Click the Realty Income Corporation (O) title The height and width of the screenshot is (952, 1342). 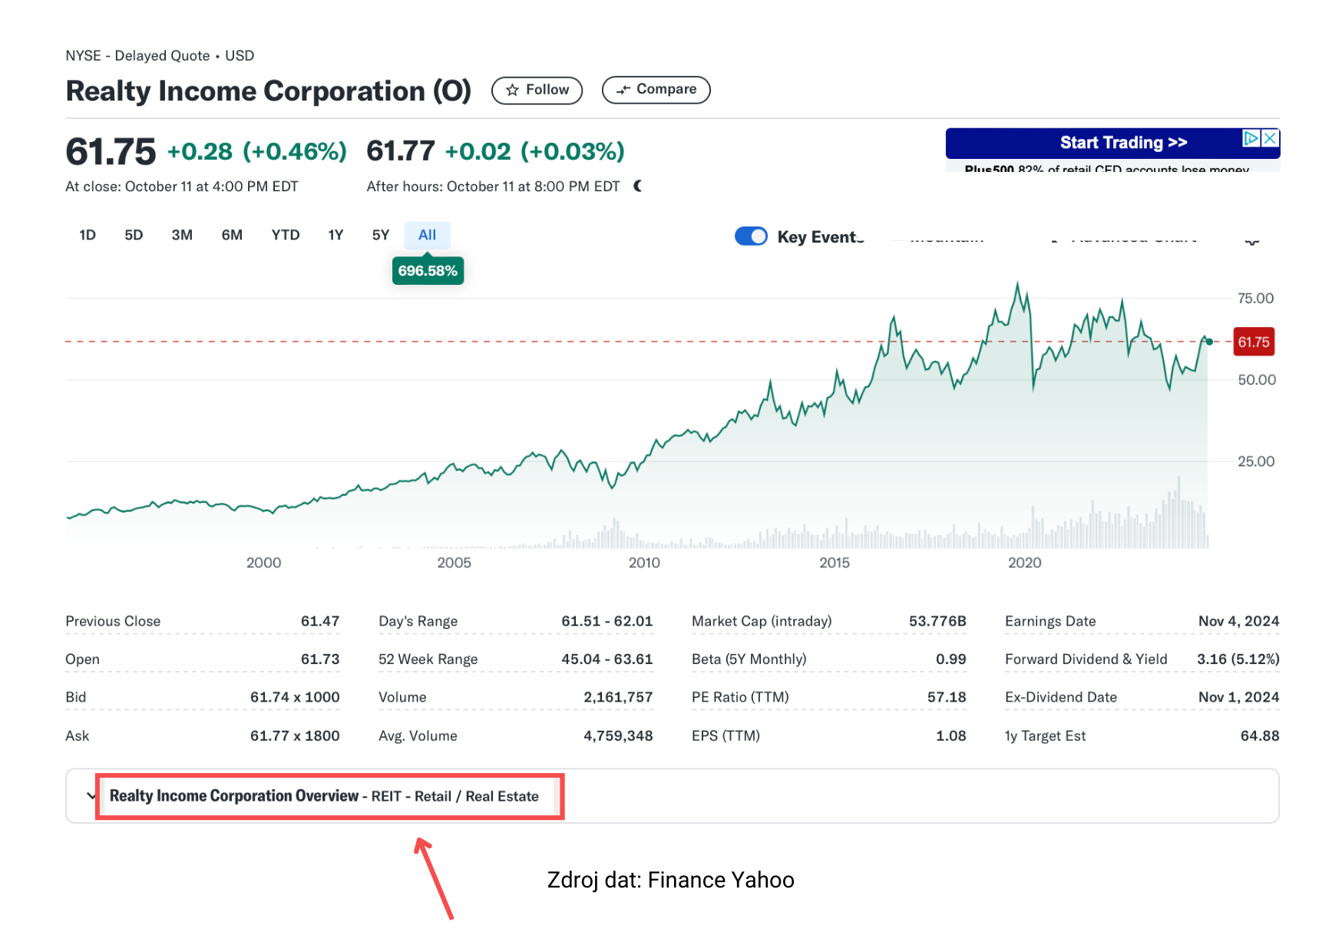point(269,91)
